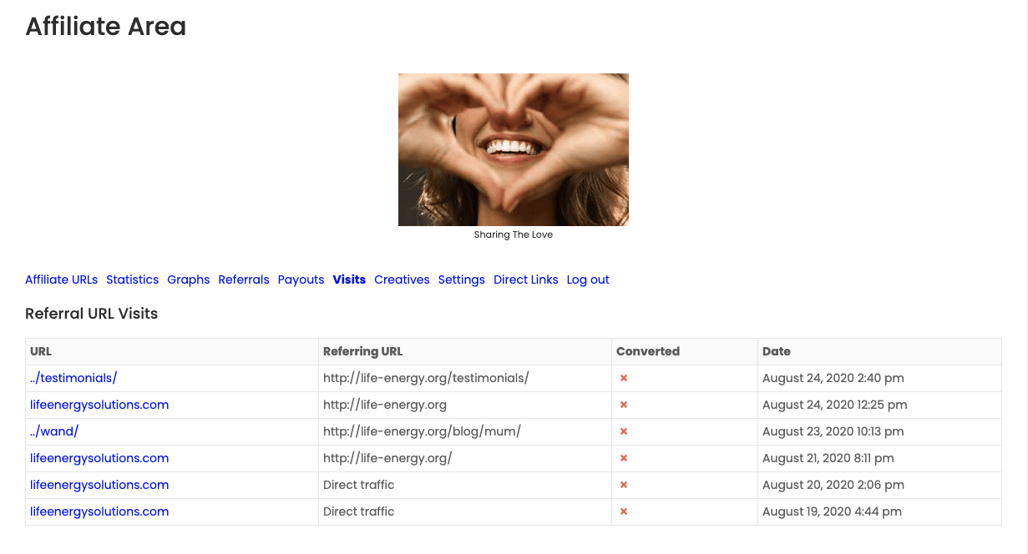Open lifeenergysolutions.com link in the August 21 row
The height and width of the screenshot is (554, 1028).
click(x=99, y=458)
